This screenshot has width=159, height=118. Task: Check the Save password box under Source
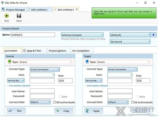pyautogui.click(x=60, y=97)
